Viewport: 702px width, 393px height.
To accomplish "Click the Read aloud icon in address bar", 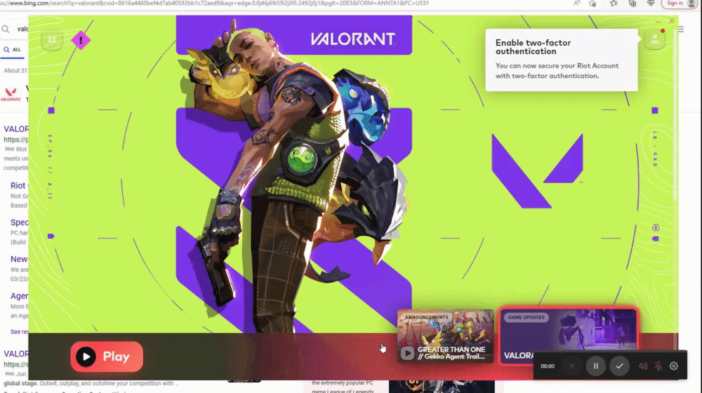I will pos(576,4).
